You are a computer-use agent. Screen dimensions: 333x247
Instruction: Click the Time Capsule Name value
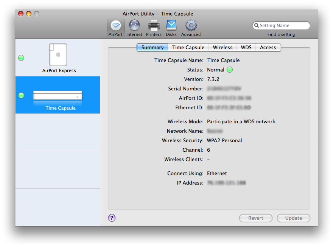pos(223,60)
